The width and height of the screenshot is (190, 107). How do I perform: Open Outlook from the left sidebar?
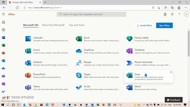coord(3,61)
